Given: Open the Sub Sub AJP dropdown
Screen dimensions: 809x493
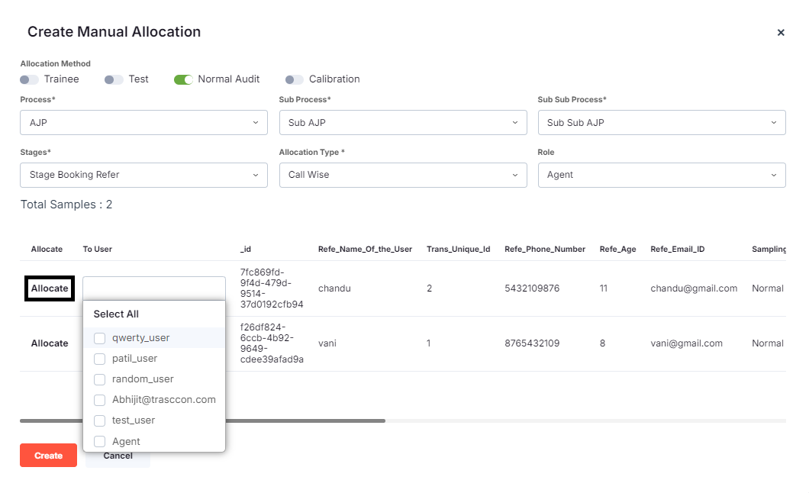Looking at the screenshot, I should click(x=661, y=122).
